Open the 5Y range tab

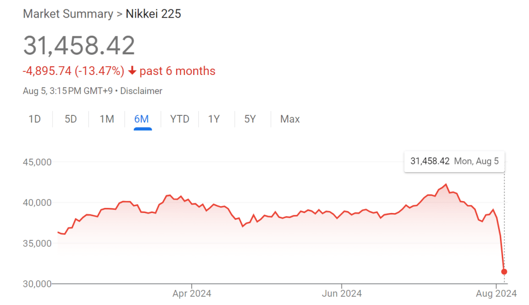point(250,119)
